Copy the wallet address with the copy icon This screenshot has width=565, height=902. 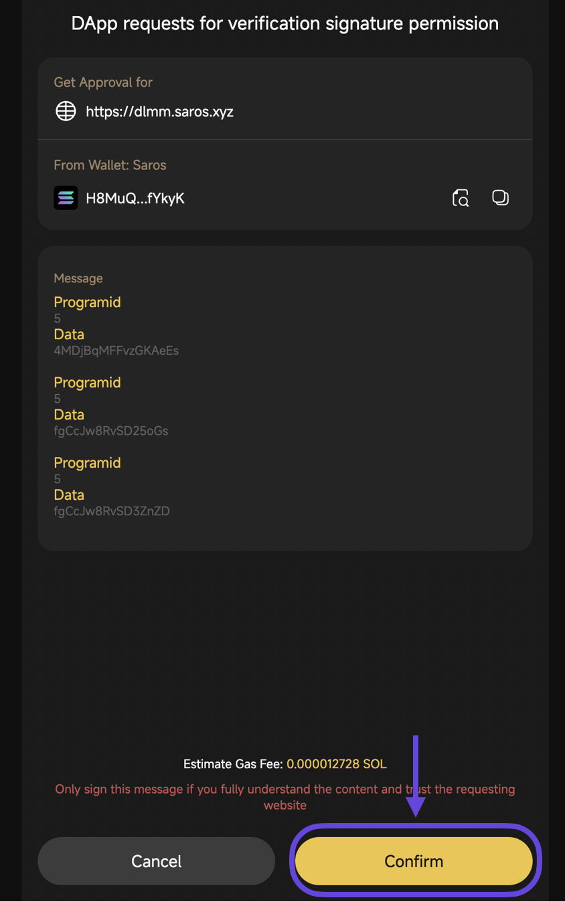[500, 197]
